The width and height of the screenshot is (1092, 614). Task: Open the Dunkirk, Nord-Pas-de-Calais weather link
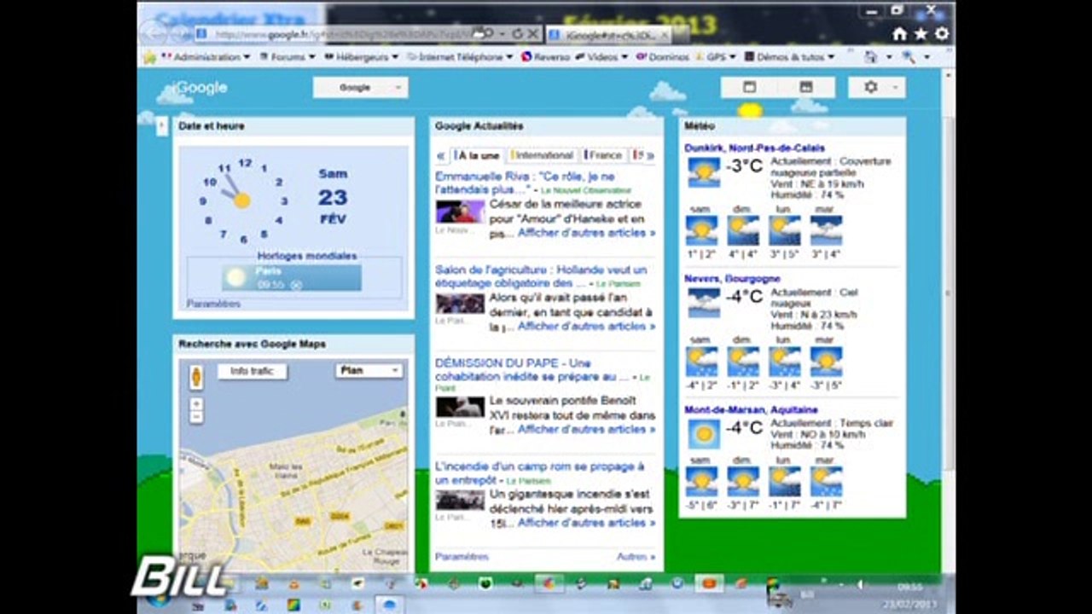(754, 148)
